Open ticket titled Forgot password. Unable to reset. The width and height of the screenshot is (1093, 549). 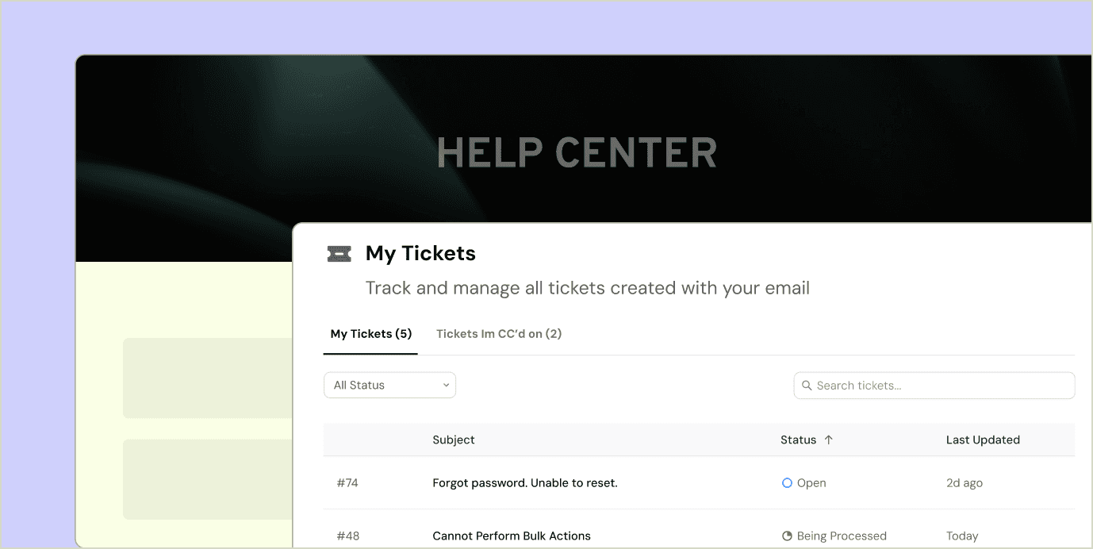coord(525,482)
